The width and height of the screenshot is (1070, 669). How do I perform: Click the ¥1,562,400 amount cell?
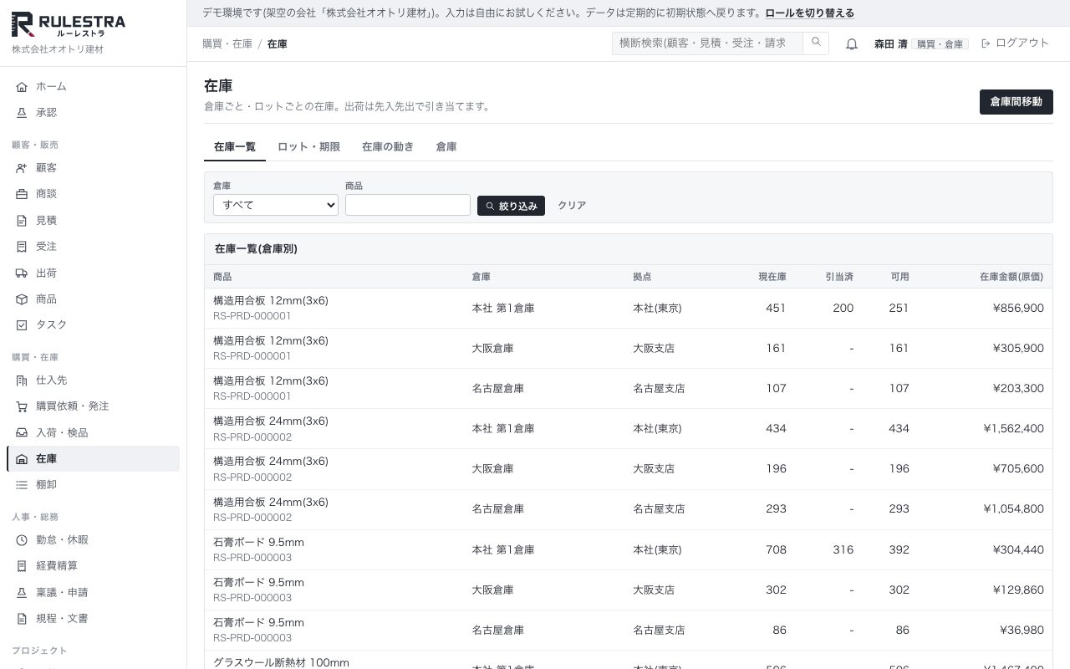(x=1014, y=428)
